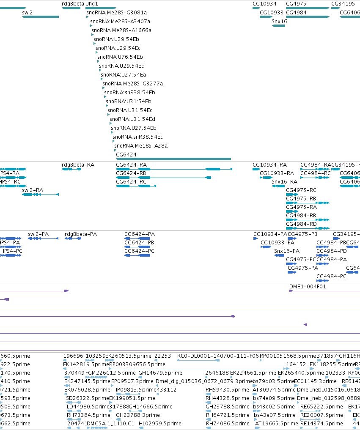Click the Snx16 gene label
This screenshot has height=430, width=360.
(279, 22)
